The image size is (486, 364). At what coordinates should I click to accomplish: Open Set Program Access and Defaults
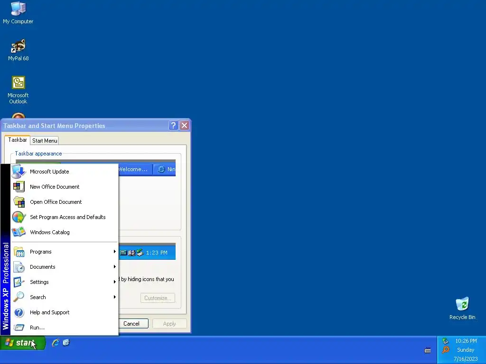tap(65, 217)
